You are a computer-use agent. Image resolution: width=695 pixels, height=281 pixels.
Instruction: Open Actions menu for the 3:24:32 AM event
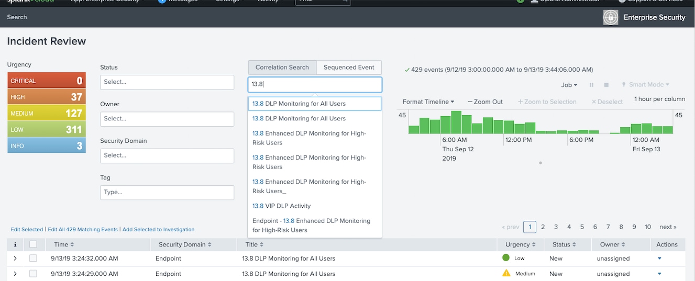click(x=659, y=258)
